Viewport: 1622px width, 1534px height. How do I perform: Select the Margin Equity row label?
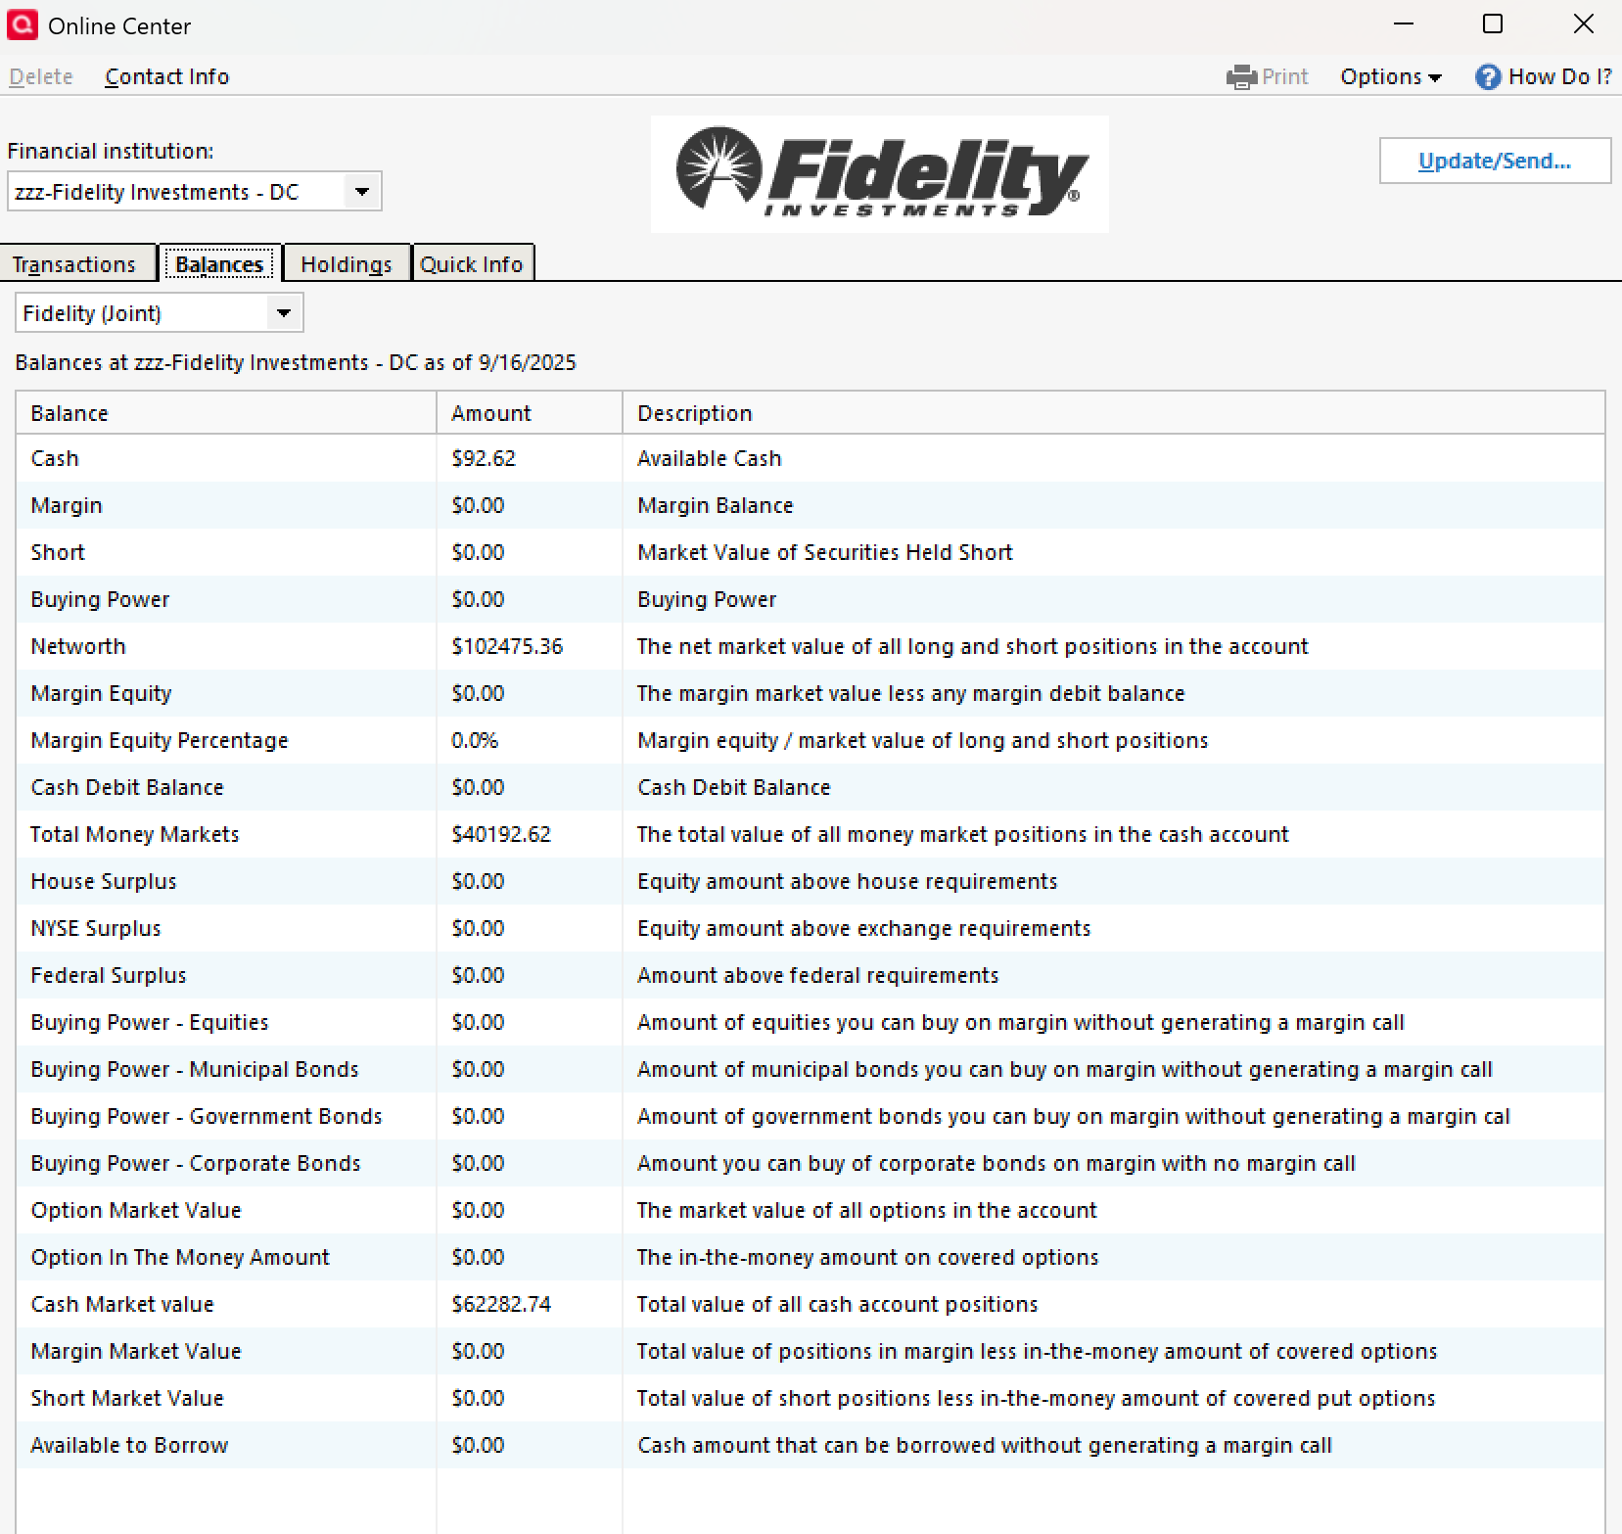pos(102,693)
